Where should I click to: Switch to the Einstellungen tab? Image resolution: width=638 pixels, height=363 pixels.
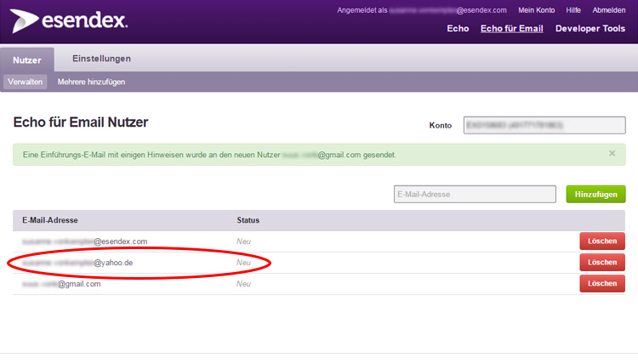101,59
